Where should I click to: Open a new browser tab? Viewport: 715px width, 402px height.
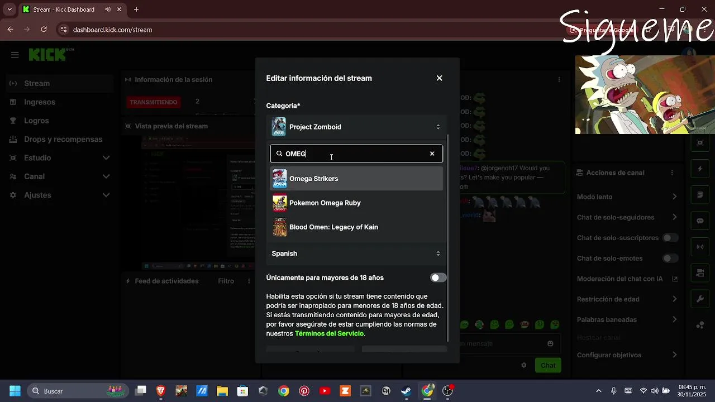point(136,9)
